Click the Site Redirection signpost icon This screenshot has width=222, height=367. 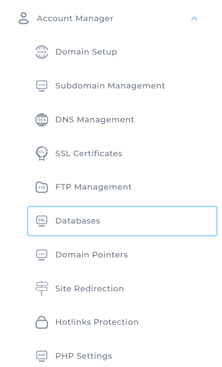[42, 288]
